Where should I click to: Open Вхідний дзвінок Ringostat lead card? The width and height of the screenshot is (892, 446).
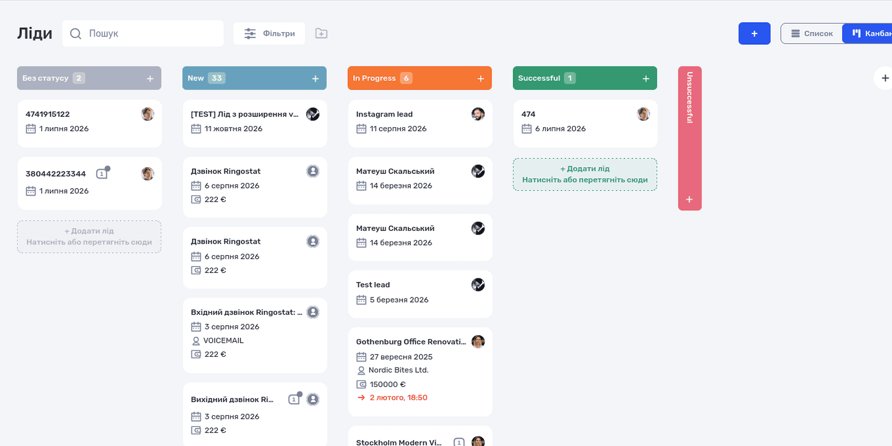point(255,335)
